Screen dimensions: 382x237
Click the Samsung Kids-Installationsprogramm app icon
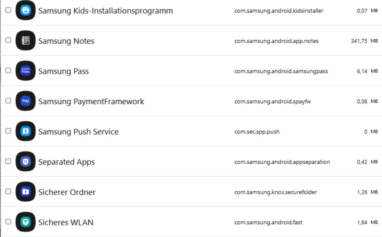pyautogui.click(x=25, y=11)
